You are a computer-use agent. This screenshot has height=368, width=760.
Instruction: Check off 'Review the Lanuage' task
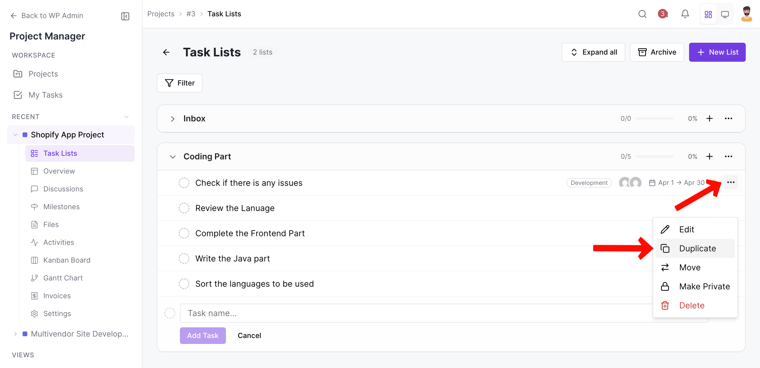[184, 208]
